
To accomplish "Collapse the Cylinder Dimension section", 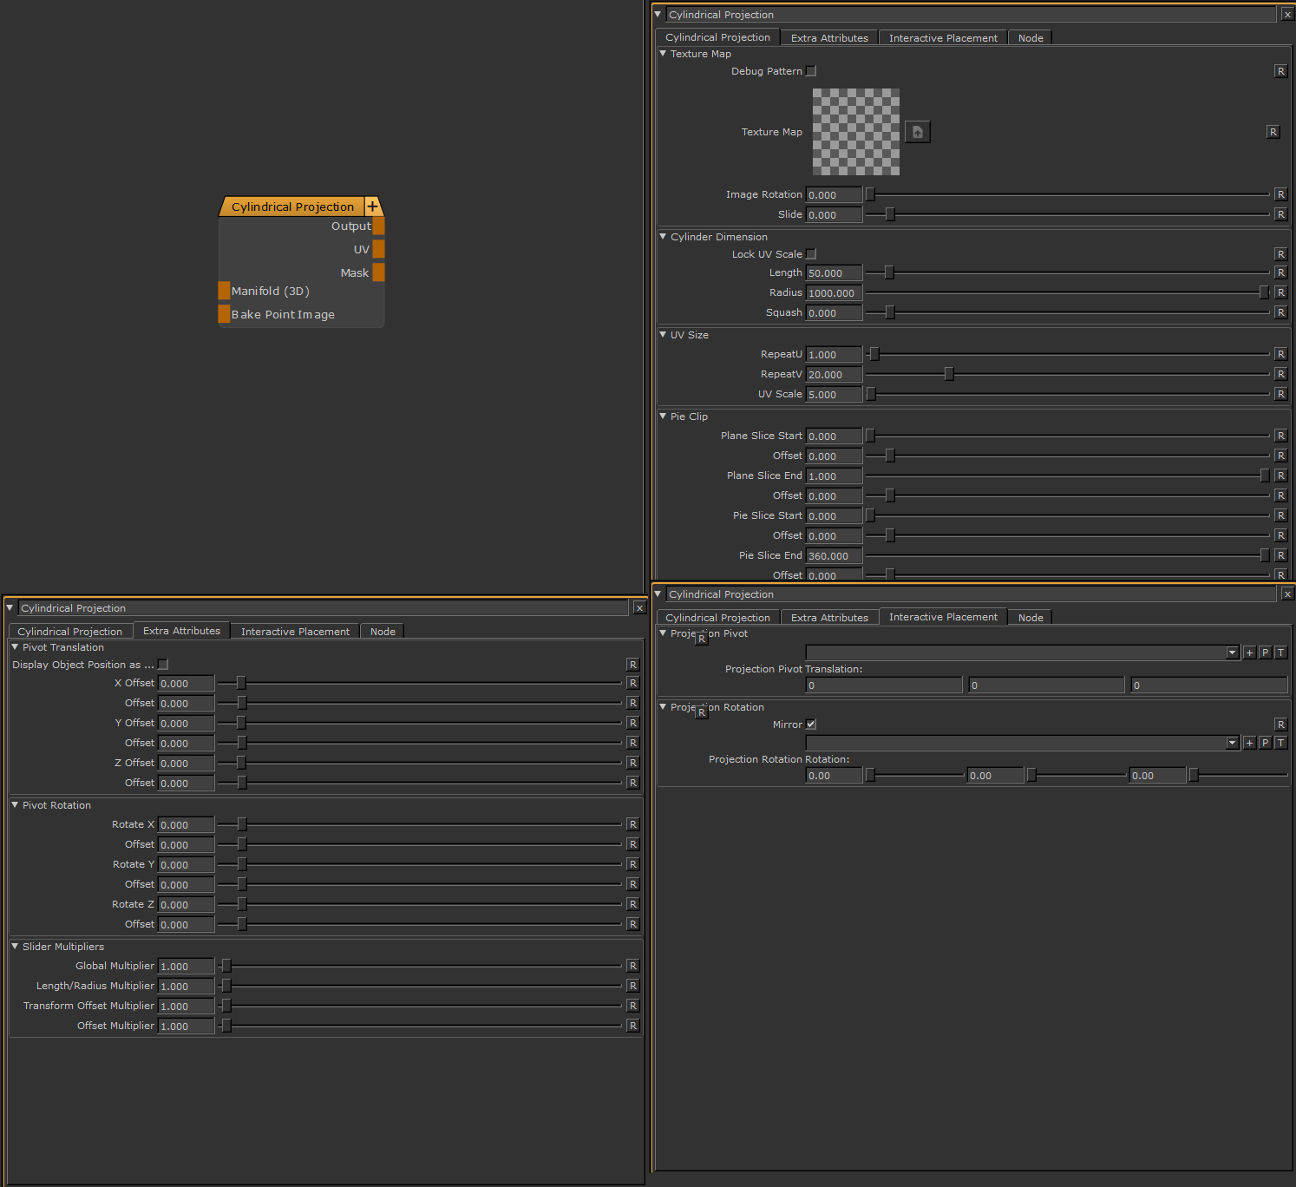I will [x=664, y=237].
